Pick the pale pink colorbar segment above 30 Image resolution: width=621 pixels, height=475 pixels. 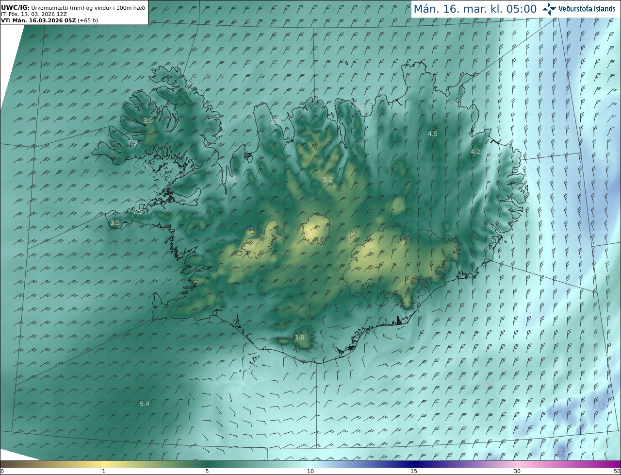coord(517,464)
